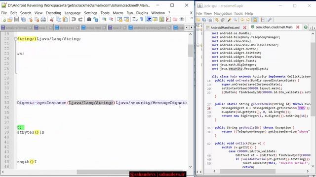The width and height of the screenshot is (316, 177).
Task: Open the Plugins menu in Notepad++
Action: (142, 13)
